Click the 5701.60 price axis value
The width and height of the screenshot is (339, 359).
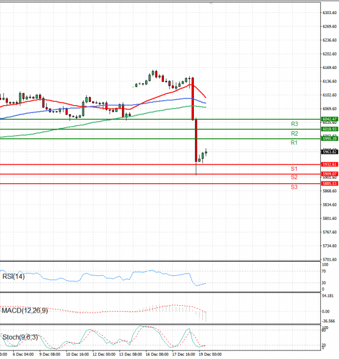329,259
